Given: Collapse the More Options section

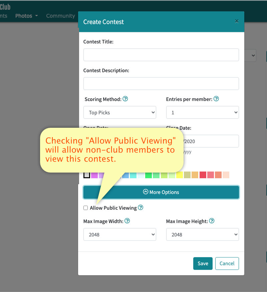Looking at the screenshot, I should point(161,192).
